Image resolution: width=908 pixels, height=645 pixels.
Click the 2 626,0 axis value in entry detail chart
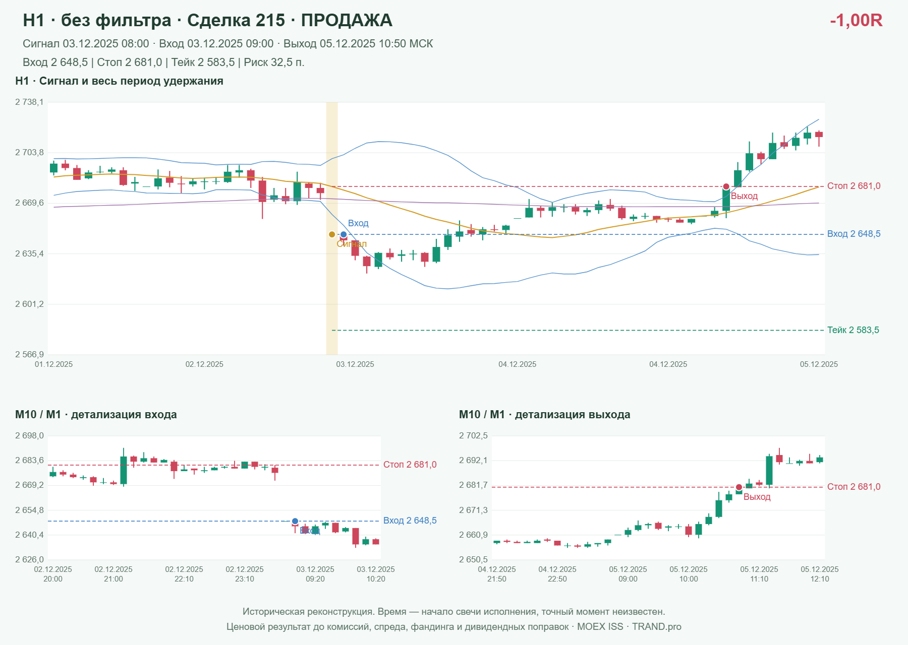point(29,559)
